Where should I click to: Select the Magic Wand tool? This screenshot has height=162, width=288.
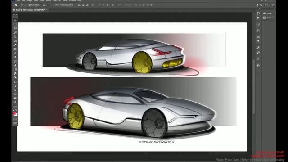pyautogui.click(x=15, y=32)
